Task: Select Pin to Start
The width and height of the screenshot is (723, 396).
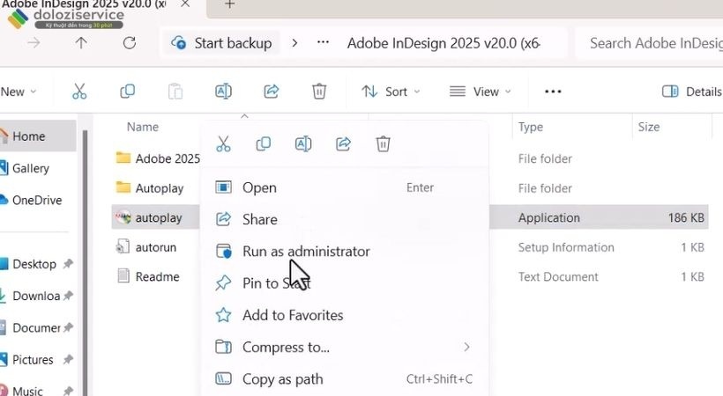Action: tap(344, 282)
